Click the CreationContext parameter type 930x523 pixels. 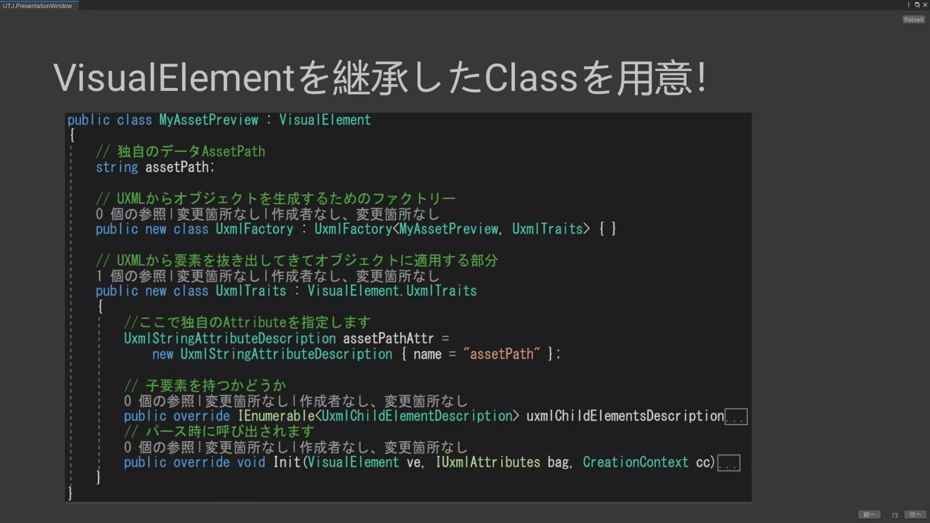(635, 462)
